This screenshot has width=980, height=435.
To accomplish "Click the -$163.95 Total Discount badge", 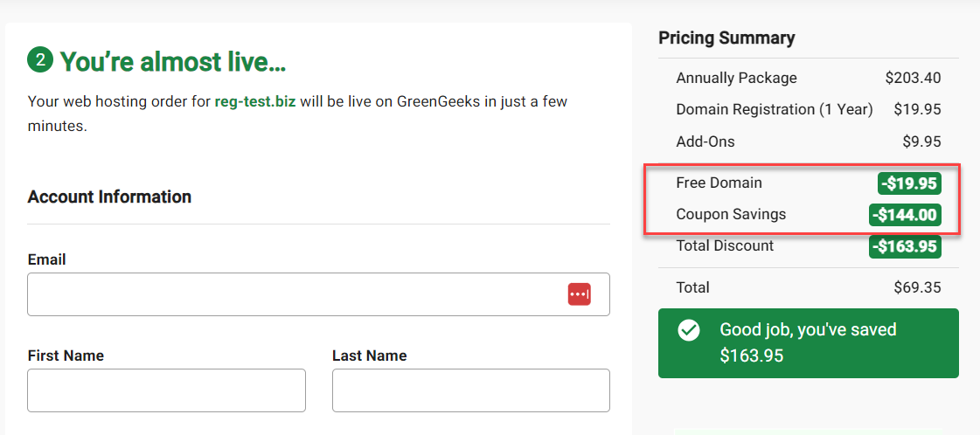I will [x=905, y=246].
